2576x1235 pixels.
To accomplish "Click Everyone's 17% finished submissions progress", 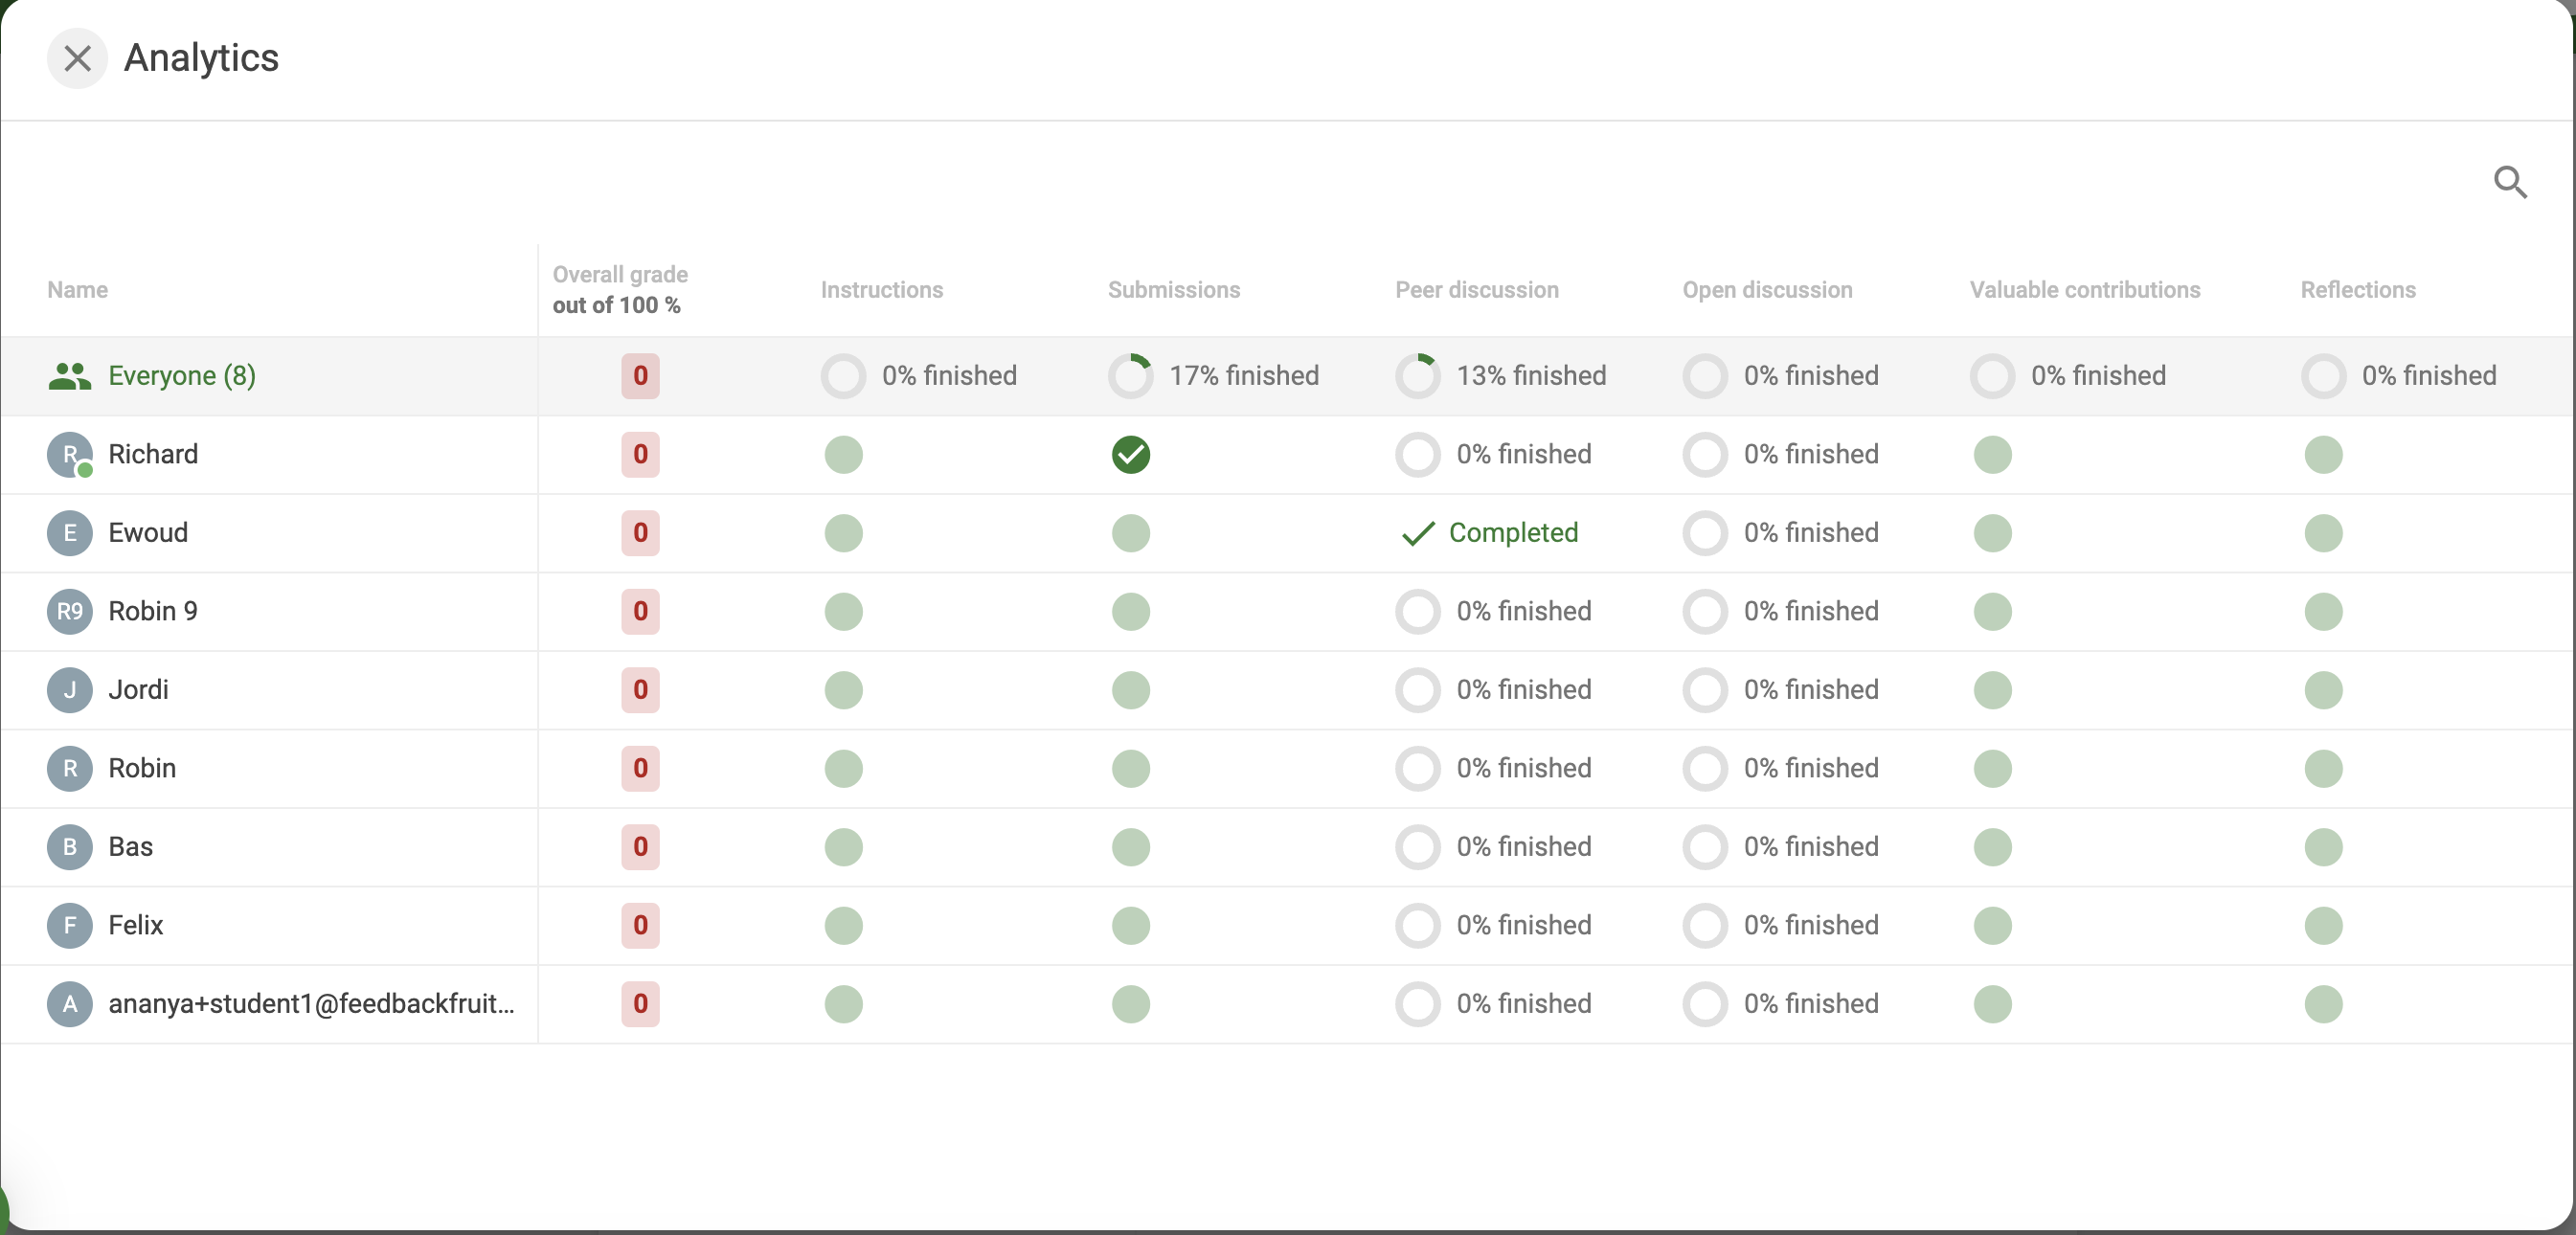I will [x=1214, y=376].
